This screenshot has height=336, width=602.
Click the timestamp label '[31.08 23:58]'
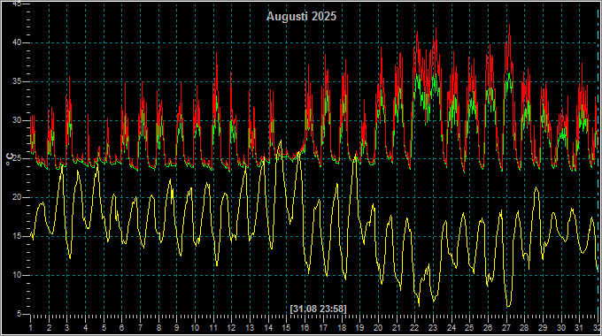318,309
